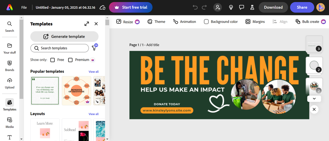Expand the Templates panel to full view
The width and height of the screenshot is (329, 141).
point(87,24)
